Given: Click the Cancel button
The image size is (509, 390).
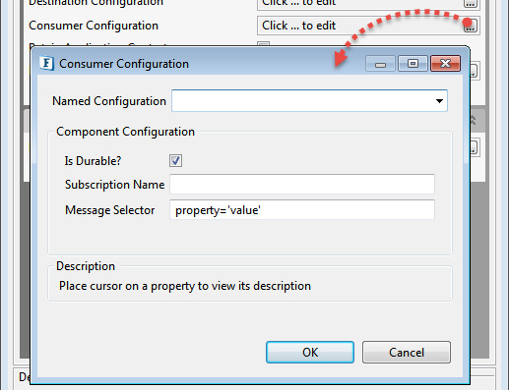Looking at the screenshot, I should [x=407, y=353].
